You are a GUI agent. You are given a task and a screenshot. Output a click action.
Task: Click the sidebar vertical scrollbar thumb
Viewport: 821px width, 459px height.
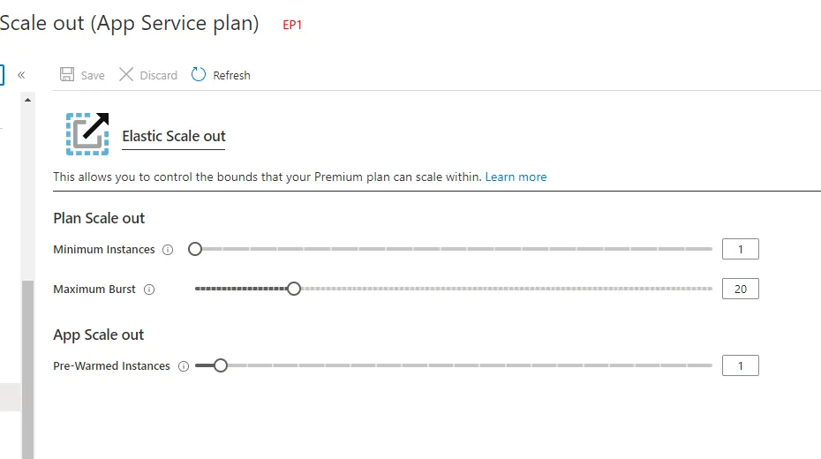pos(27,371)
